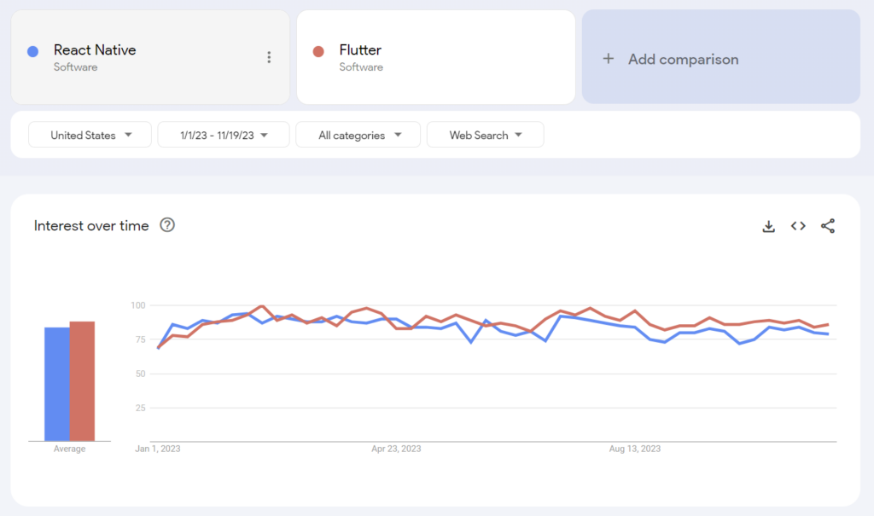Share the Interest over time chart

tap(827, 226)
